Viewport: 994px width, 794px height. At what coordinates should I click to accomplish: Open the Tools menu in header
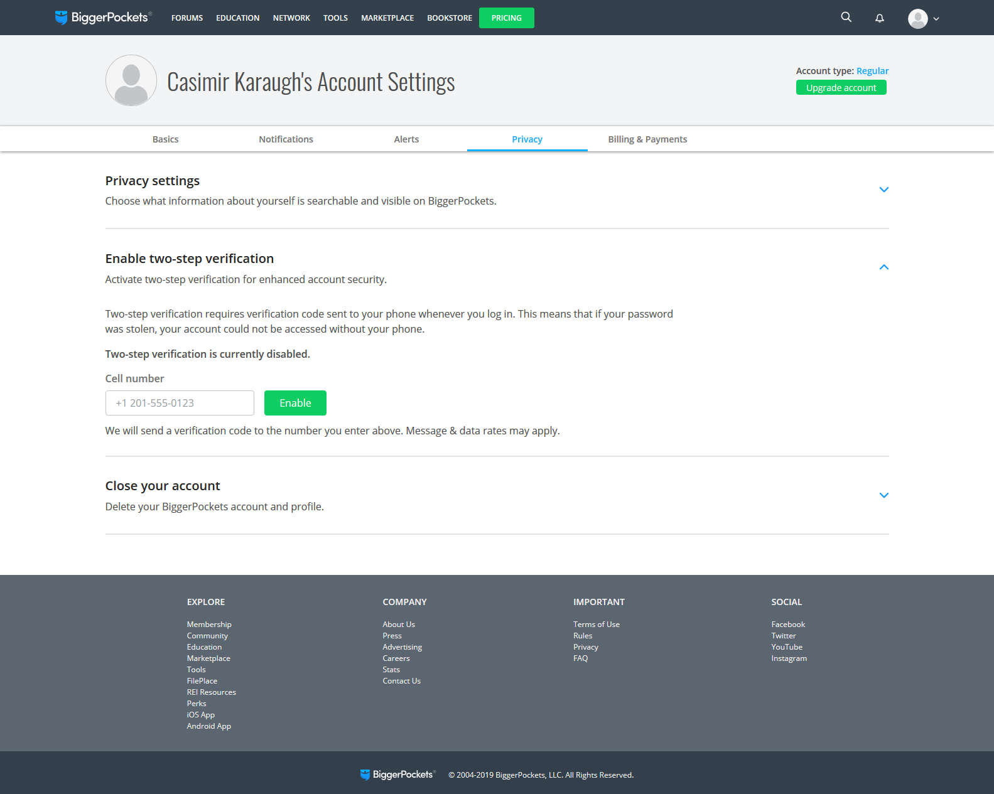[335, 18]
